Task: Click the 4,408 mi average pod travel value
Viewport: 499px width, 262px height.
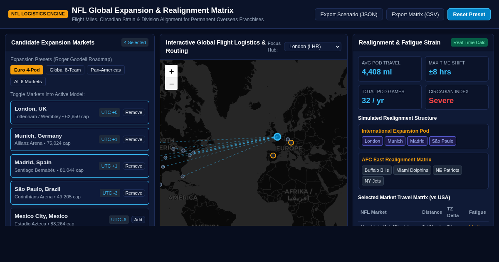Action: [x=377, y=72]
